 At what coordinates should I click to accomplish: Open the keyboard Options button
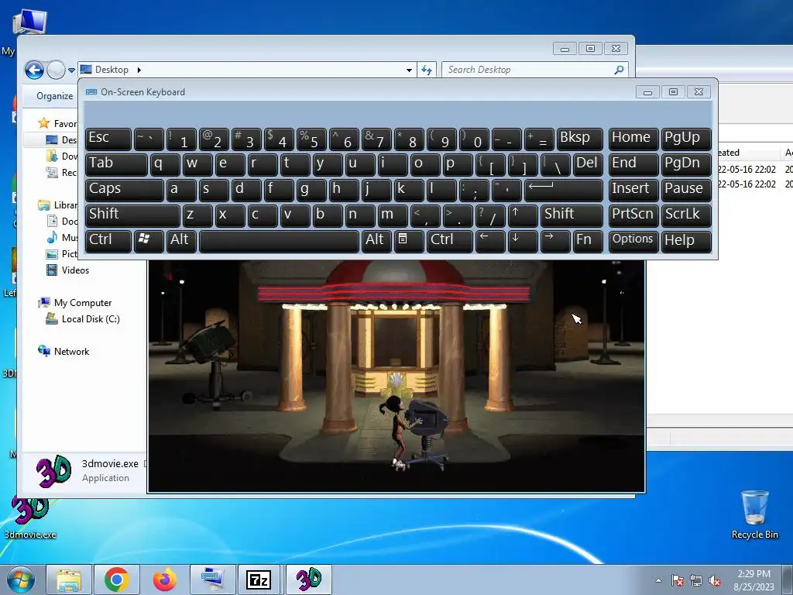pos(633,241)
